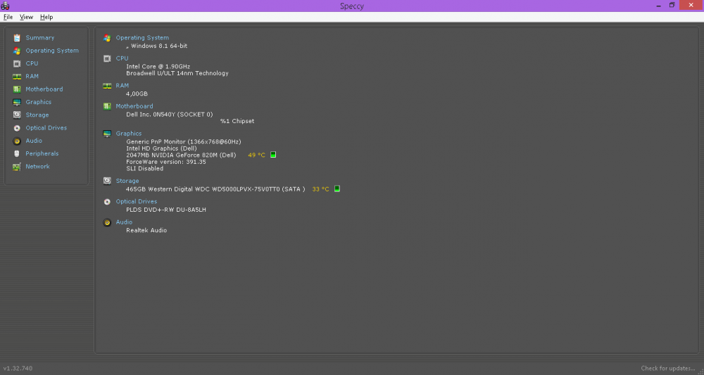The height and width of the screenshot is (375, 704).
Task: Click the Optical Drives disc icon in summary pane
Action: click(x=107, y=202)
